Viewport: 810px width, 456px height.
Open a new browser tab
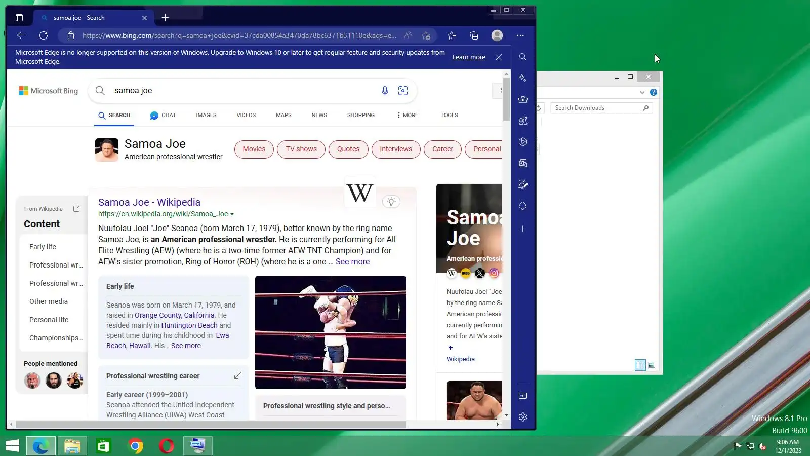point(165,18)
